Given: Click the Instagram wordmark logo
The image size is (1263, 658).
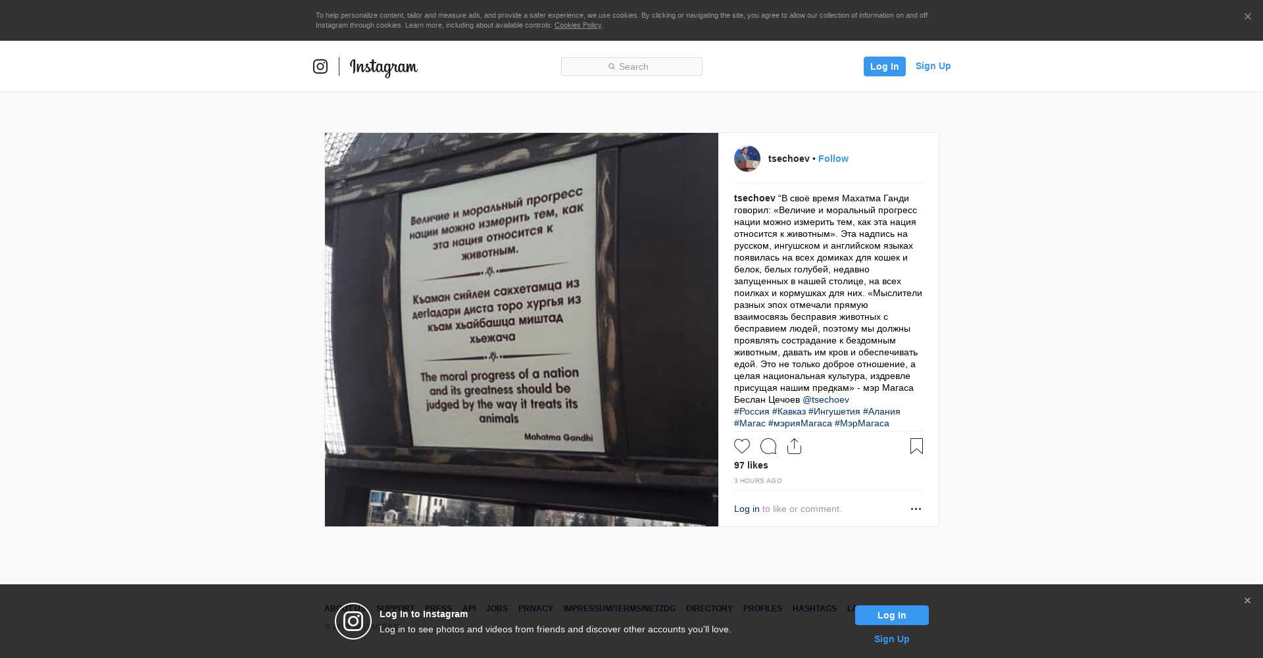Looking at the screenshot, I should pyautogui.click(x=384, y=67).
